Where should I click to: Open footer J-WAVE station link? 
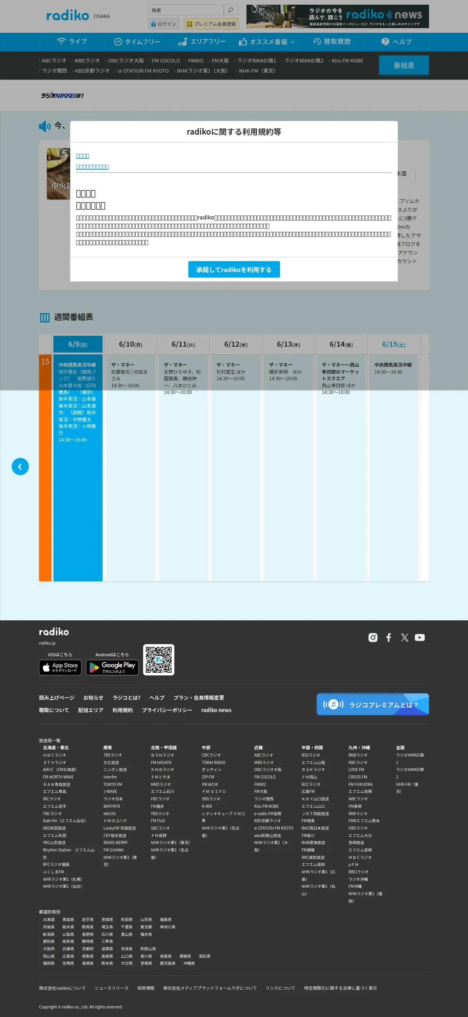(x=110, y=791)
